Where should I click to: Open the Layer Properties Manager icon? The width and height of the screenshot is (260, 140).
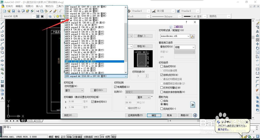coord(50,16)
